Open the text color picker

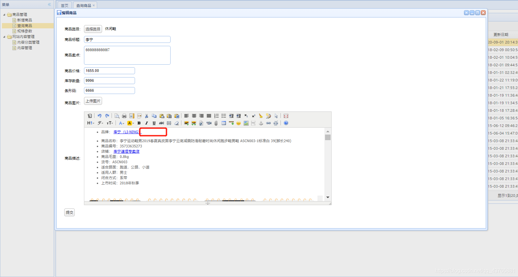point(122,123)
